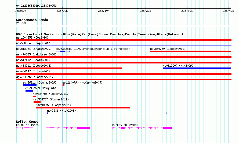The width and height of the screenshot is (239, 143).
Task: Click the thin blue line of nsv508894
Action: 124,46
